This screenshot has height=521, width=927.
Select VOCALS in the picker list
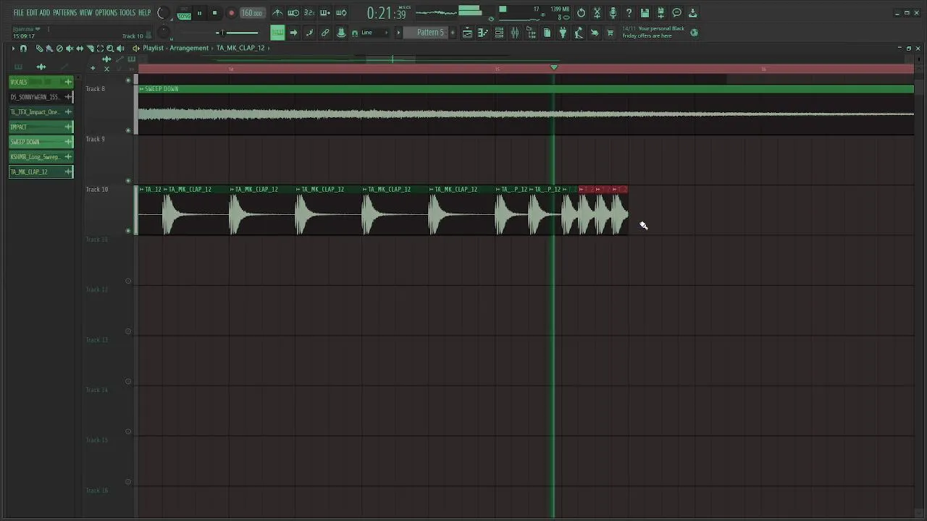tap(41, 82)
